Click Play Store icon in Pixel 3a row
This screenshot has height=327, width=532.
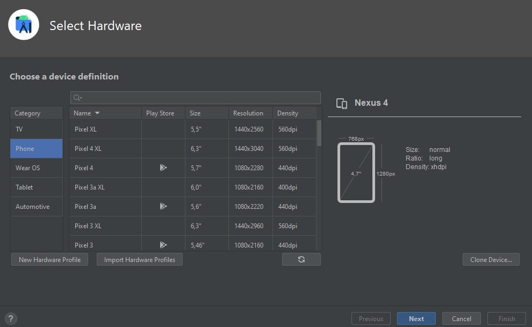(x=163, y=206)
